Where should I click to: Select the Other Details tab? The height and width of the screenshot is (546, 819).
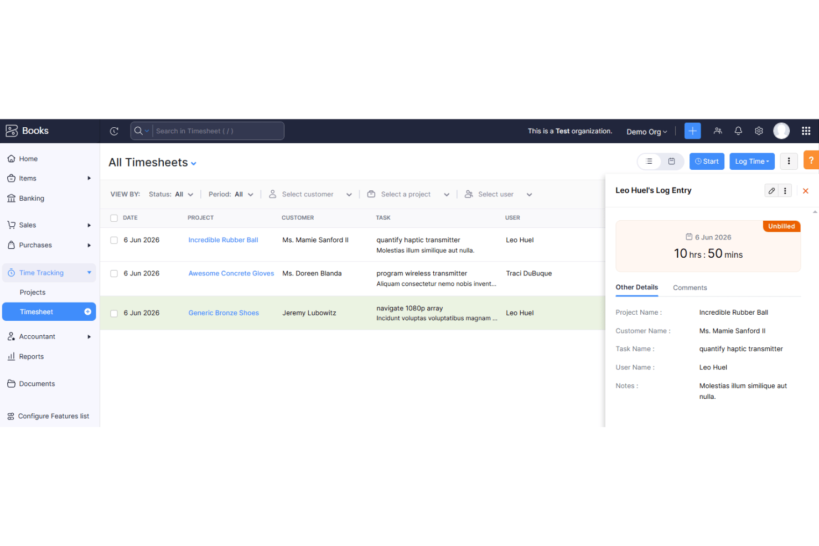click(637, 288)
